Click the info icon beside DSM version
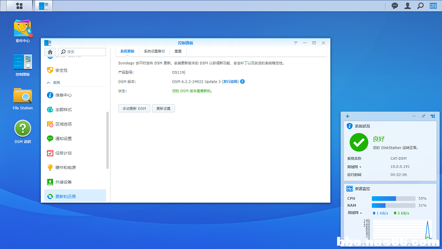Image resolution: width=442 pixels, height=249 pixels. click(243, 82)
